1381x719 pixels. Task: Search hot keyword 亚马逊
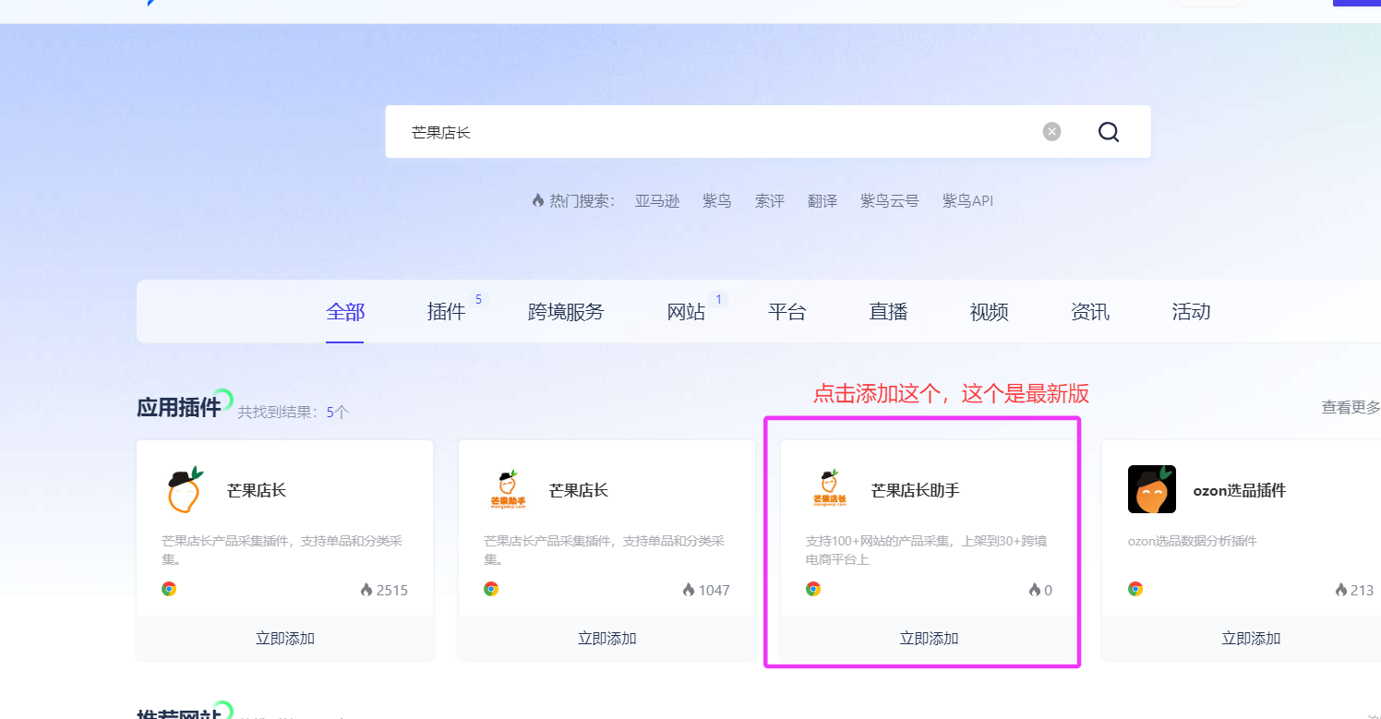[x=657, y=200]
